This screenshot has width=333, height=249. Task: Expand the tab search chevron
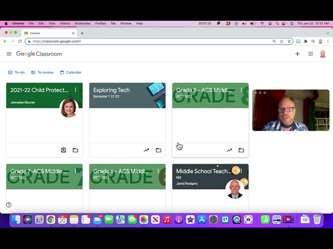point(328,33)
